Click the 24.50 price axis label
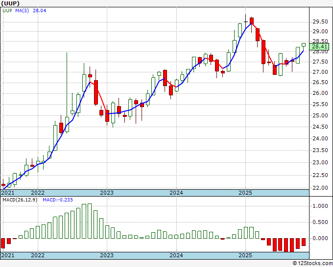This screenshot has width=333, height=267. [320, 127]
